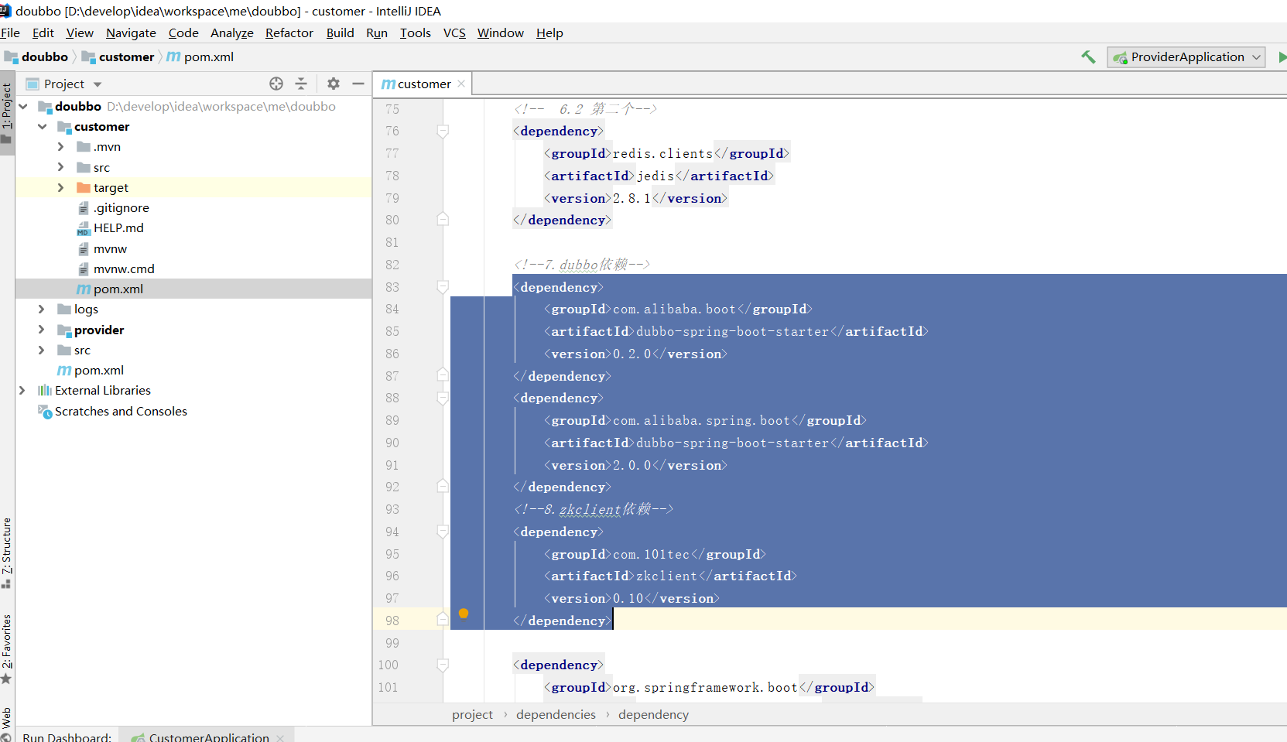Viewport: 1287px width, 742px height.
Task: Run ProviderApplication with green play button
Action: tap(1282, 57)
